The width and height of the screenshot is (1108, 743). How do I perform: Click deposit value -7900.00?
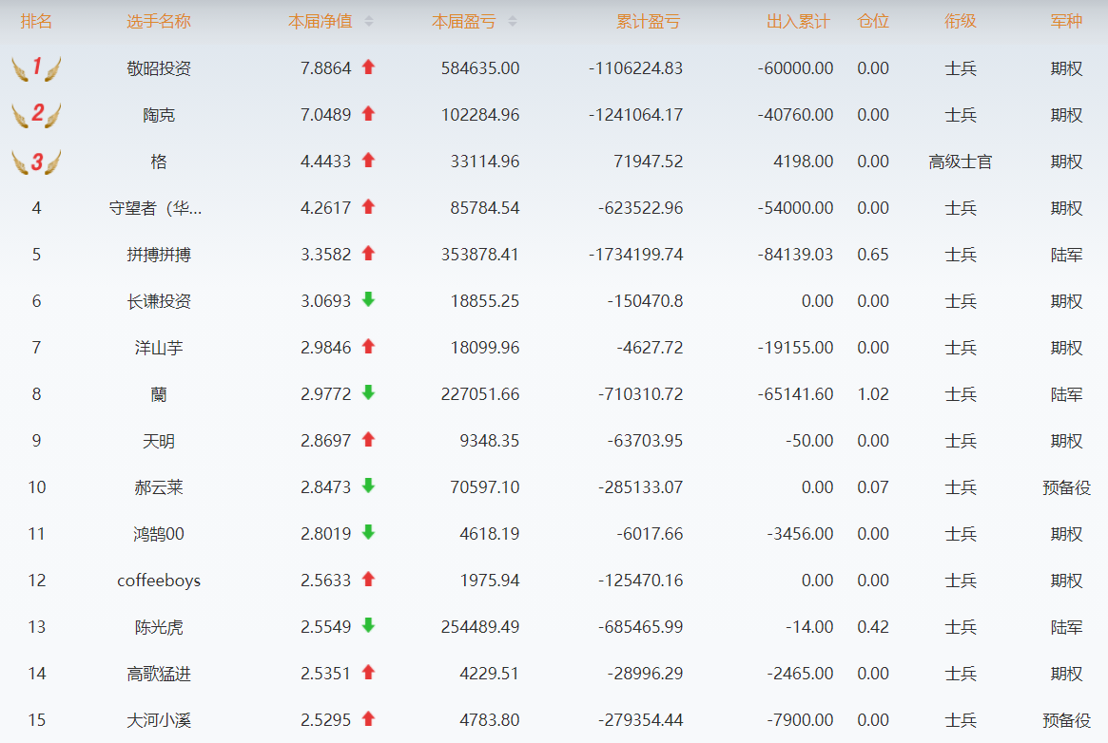click(x=800, y=720)
